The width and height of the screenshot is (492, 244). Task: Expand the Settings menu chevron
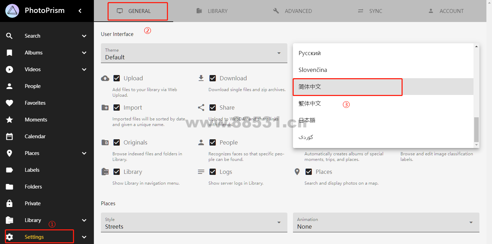coord(84,237)
